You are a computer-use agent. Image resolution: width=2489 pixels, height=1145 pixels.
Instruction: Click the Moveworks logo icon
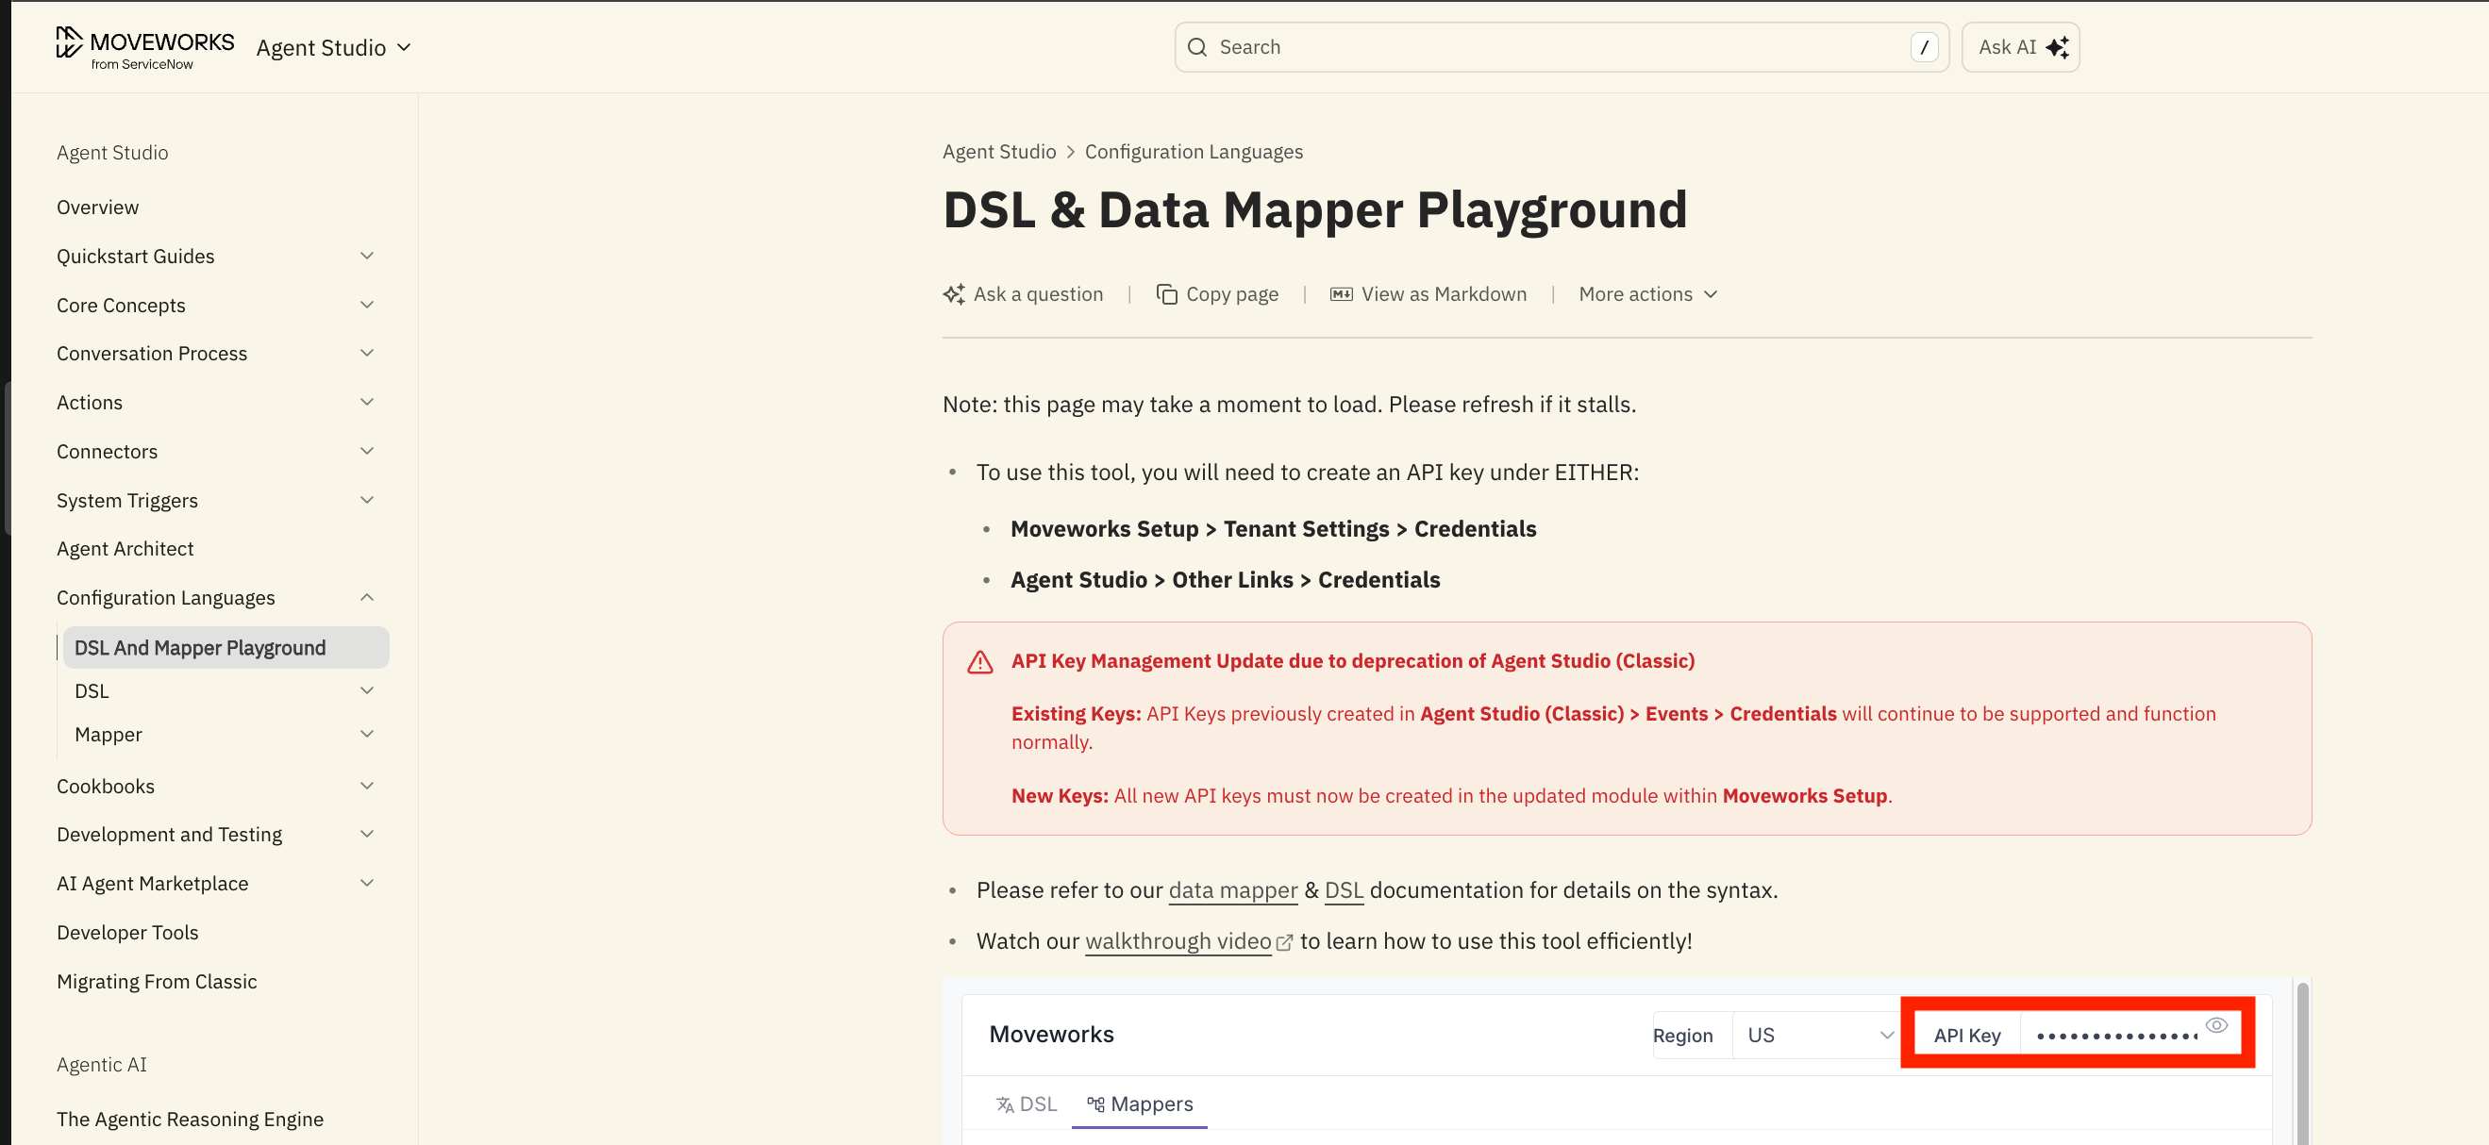coord(69,43)
